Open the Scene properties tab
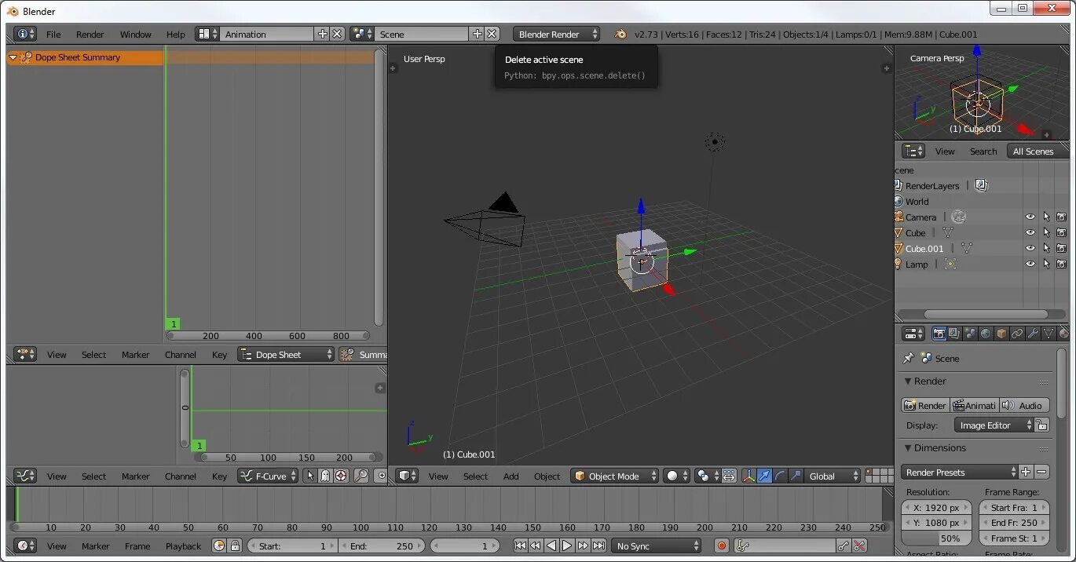Viewport: 1076px width, 562px height. [970, 334]
